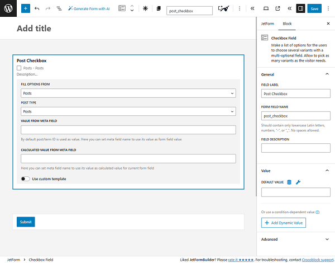Collapse the General panel

pos(295,74)
